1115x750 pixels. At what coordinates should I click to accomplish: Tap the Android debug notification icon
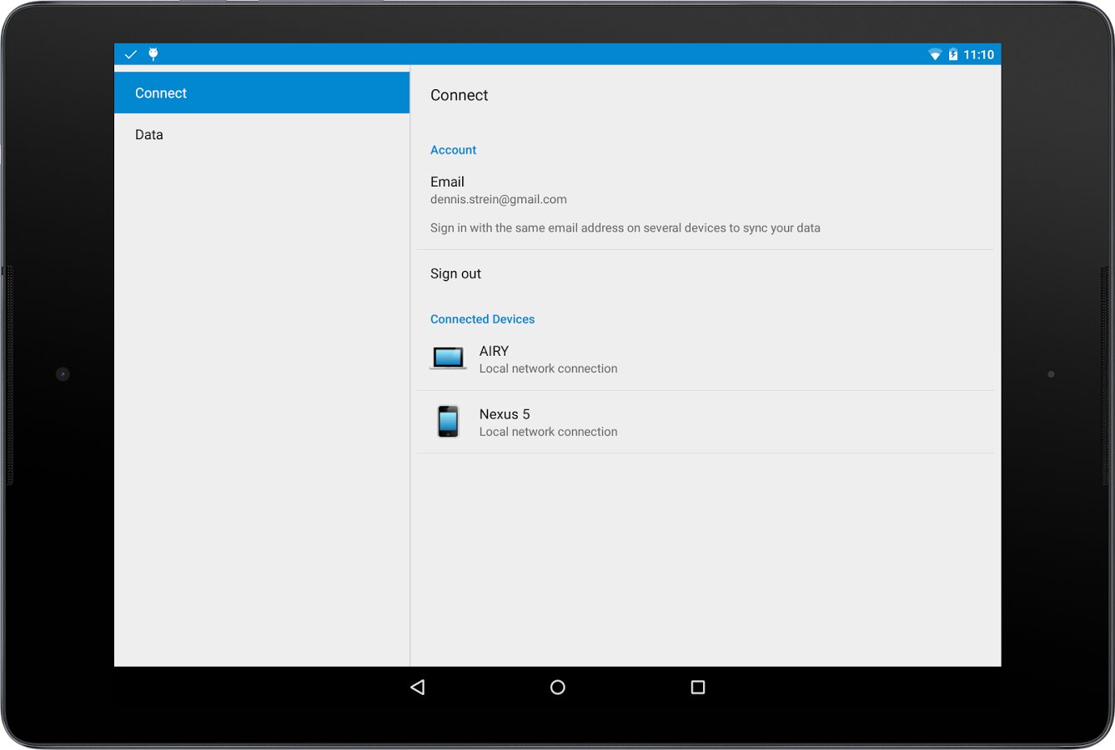(x=153, y=54)
